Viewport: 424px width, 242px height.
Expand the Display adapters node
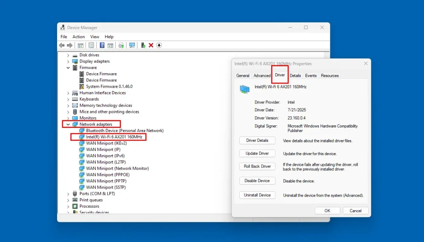pyautogui.click(x=68, y=62)
